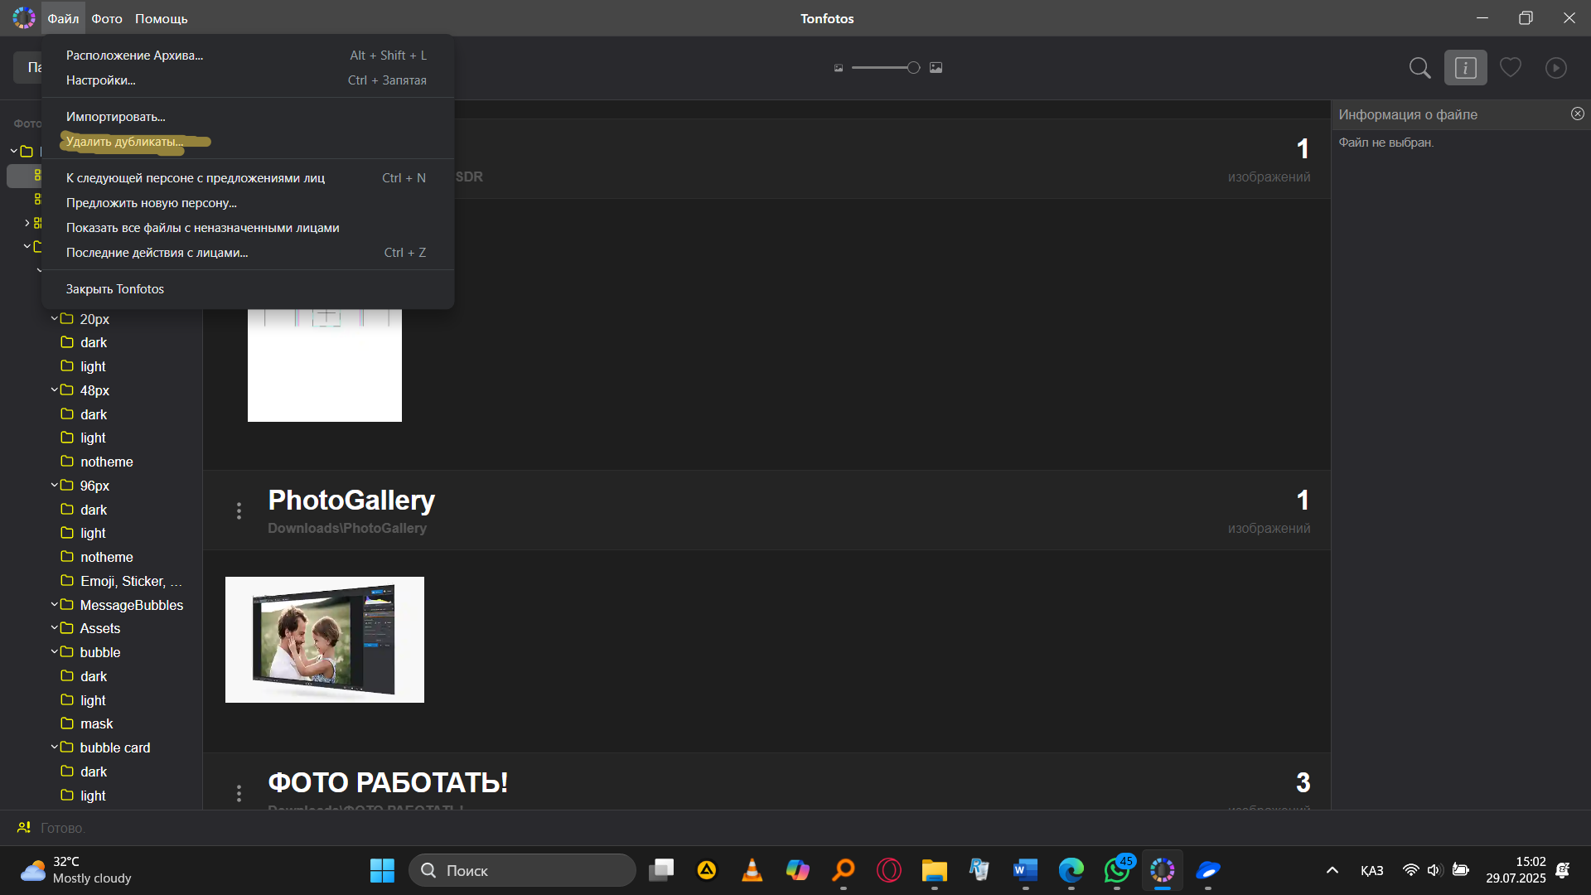
Task: Click the large thumbnails icon right of slider
Action: point(936,68)
